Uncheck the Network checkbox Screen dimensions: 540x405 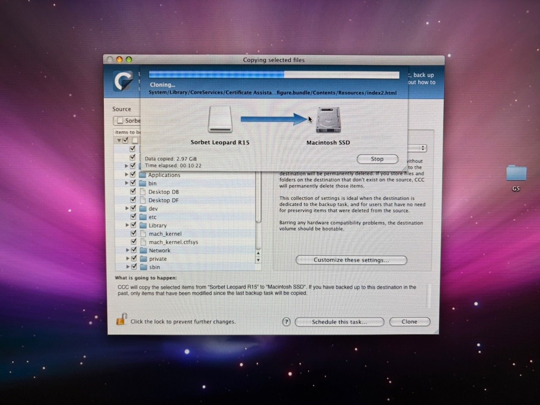click(134, 250)
